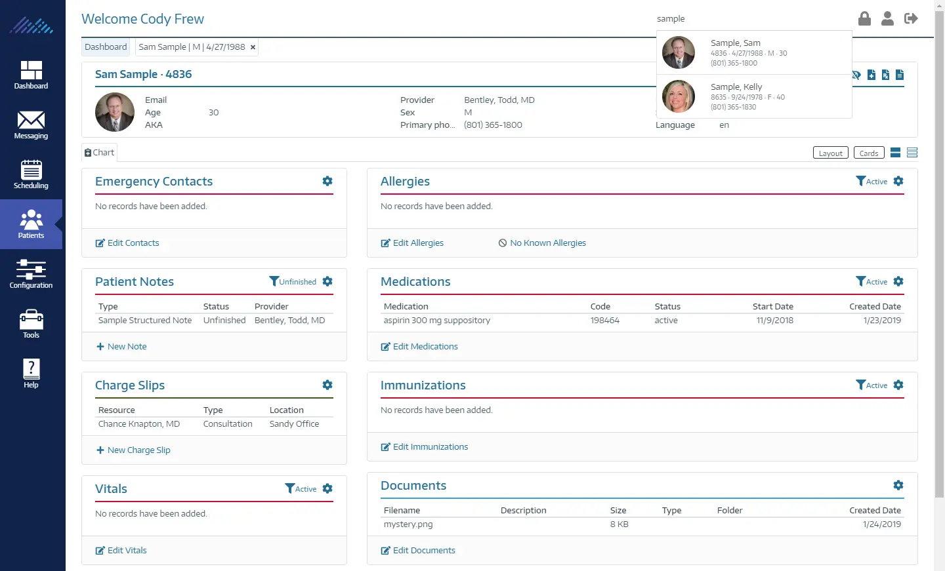Viewport: 945px width, 571px height.
Task: Click the add-document plus icon in patient header
Action: pos(871,75)
